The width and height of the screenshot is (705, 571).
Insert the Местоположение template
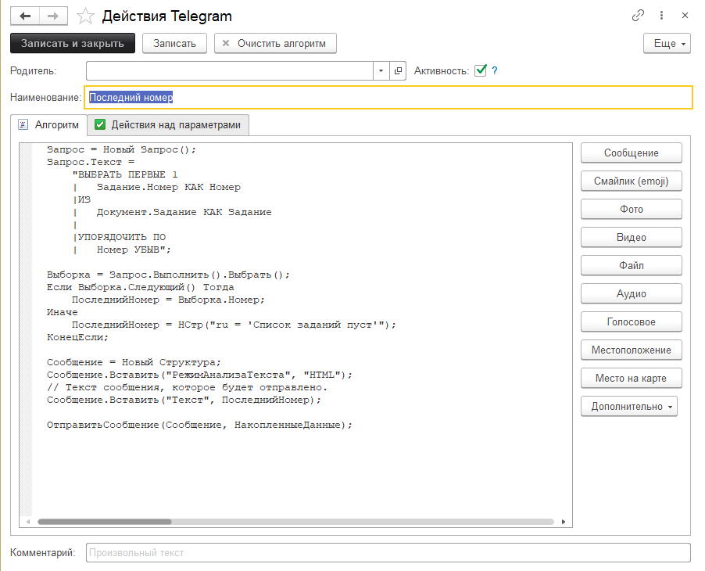(x=632, y=350)
